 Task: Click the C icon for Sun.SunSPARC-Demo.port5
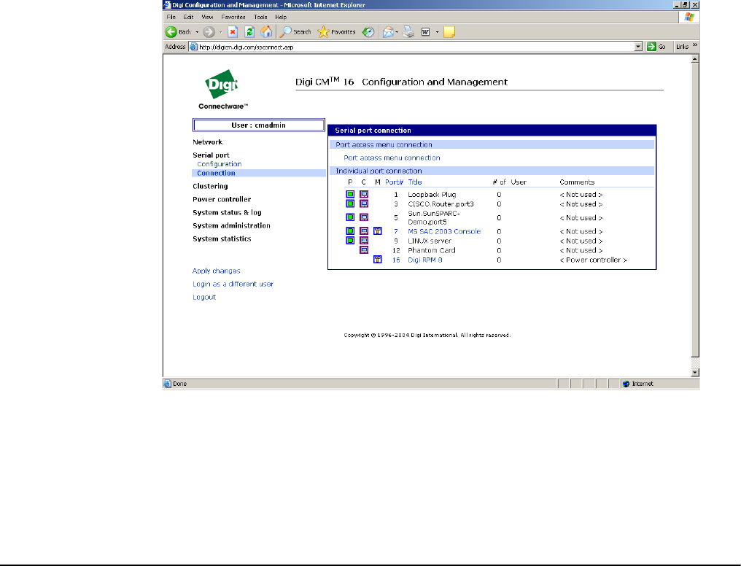(x=364, y=217)
